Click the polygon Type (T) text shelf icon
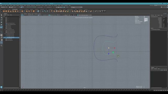Screen dimensions: 168x94 pyautogui.click(x=31, y=11)
